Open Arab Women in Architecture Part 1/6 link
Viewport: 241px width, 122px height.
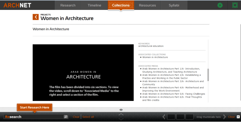(x=171, y=70)
